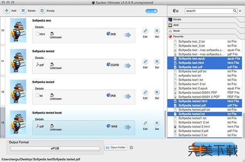Click the magnifier search icon
This screenshot has width=245, height=162.
point(235,11)
